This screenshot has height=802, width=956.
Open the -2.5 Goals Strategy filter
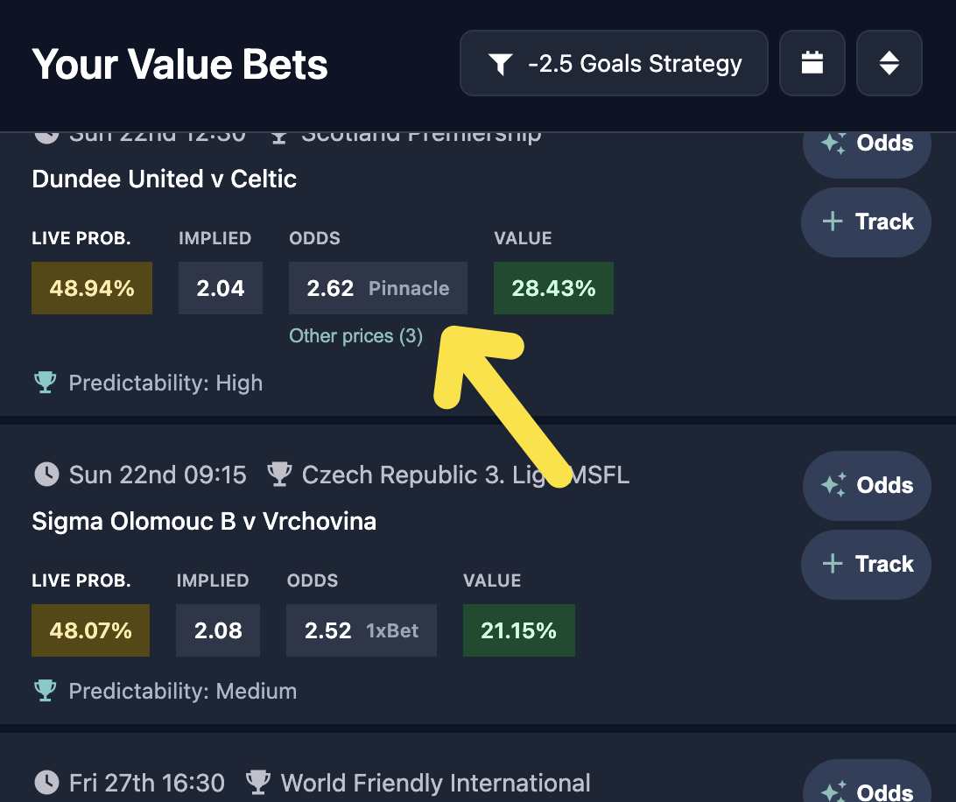(614, 63)
